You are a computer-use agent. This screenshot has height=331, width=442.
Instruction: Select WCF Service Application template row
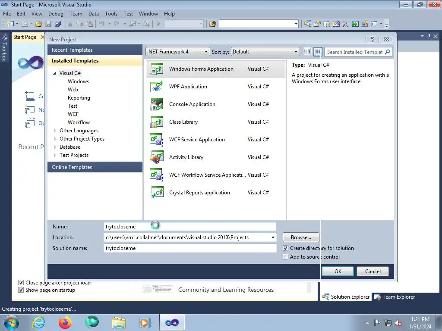coord(216,140)
